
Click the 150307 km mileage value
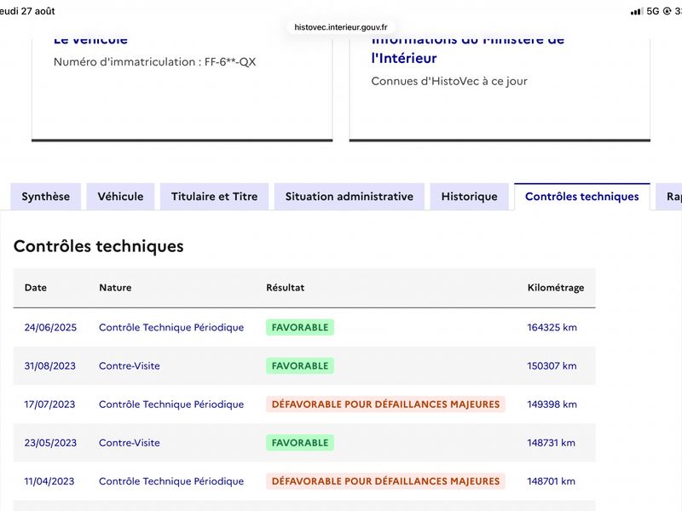[552, 366]
